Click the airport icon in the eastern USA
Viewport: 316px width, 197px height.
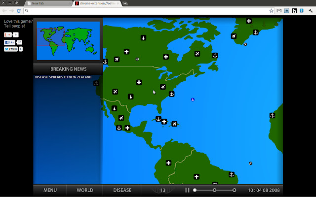(163, 87)
